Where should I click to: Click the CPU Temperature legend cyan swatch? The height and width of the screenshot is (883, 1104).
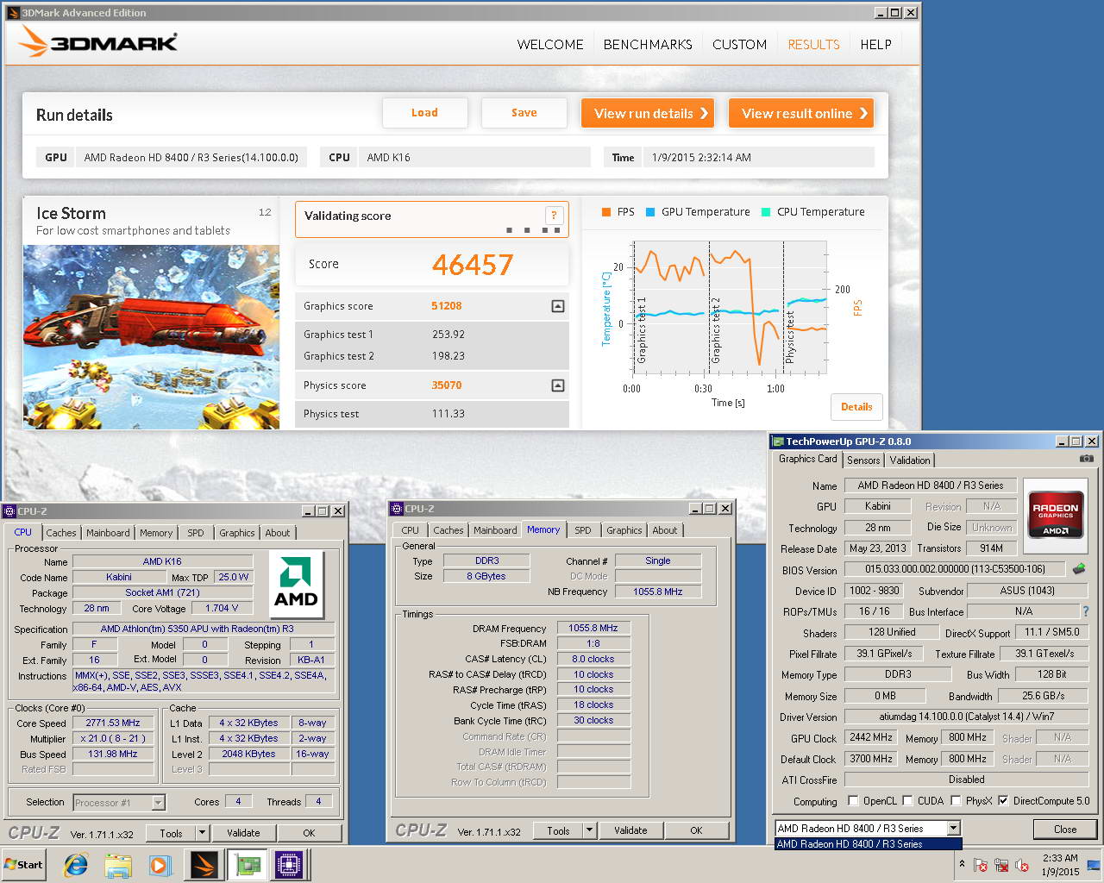click(766, 212)
